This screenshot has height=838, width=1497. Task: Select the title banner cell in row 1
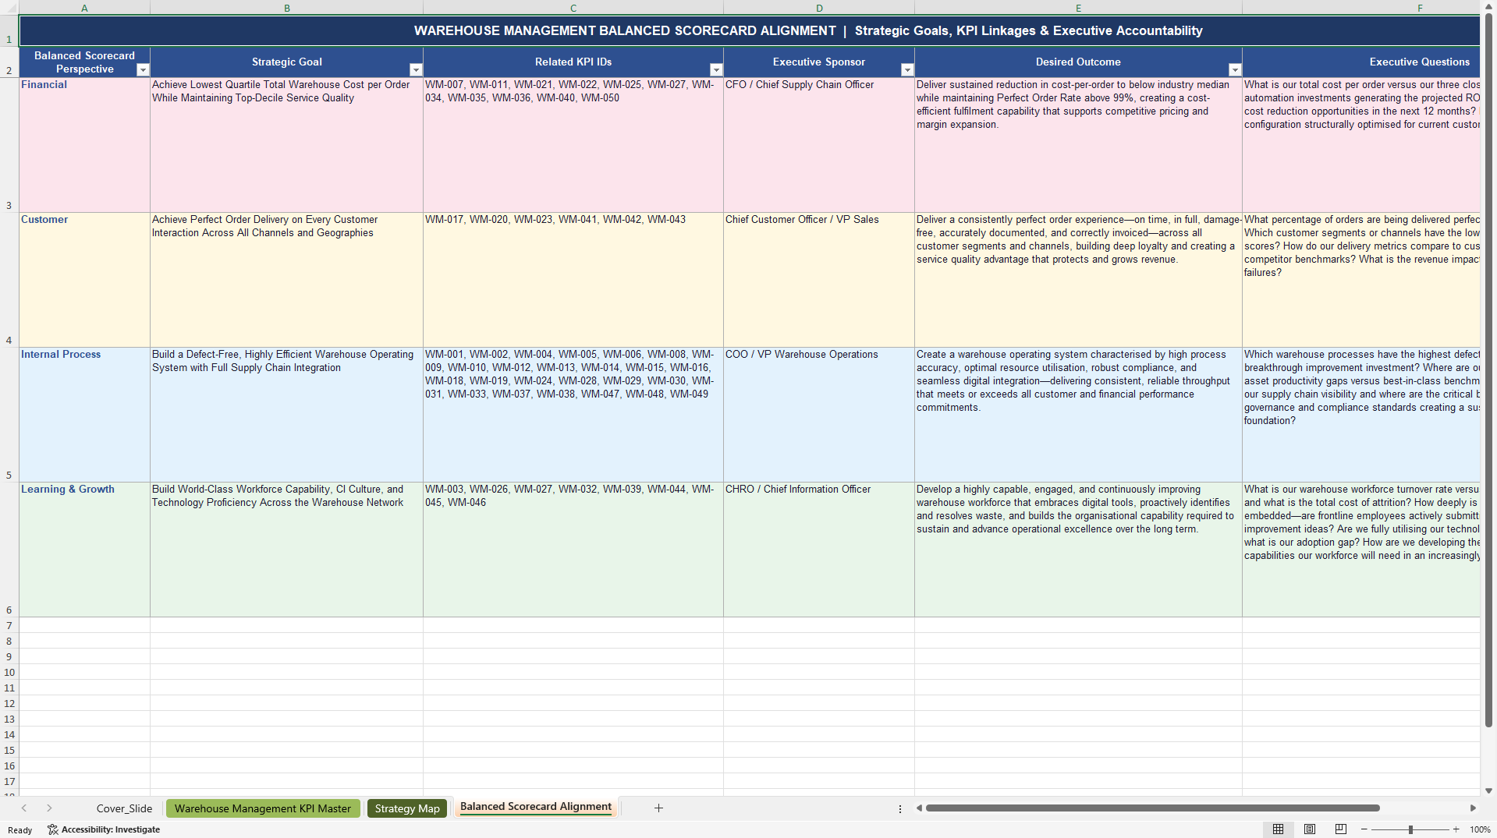point(749,30)
